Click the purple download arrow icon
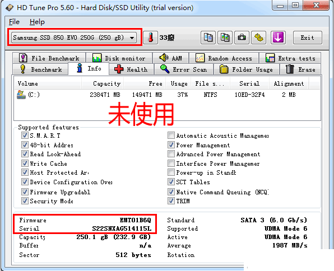The image size is (334, 271). click(278, 38)
